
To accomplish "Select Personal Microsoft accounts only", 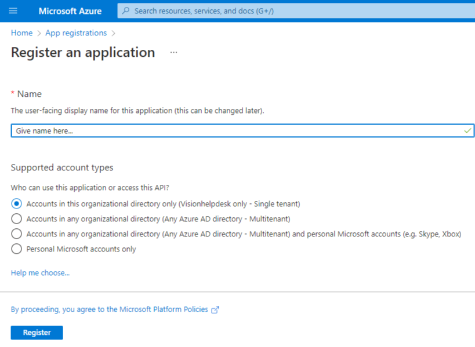I will point(16,249).
